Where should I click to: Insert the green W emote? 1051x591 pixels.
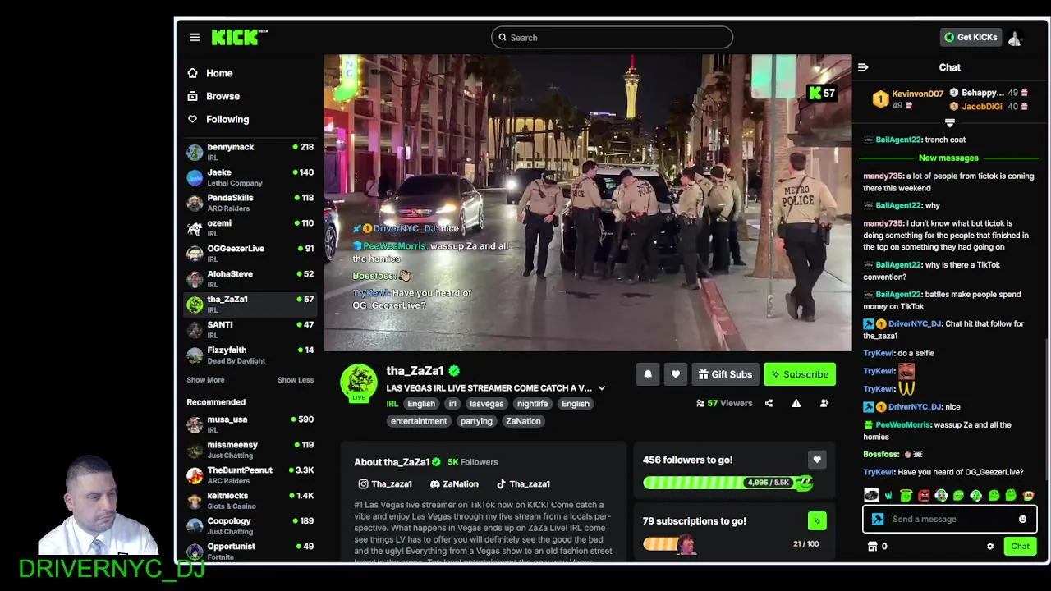pos(888,495)
